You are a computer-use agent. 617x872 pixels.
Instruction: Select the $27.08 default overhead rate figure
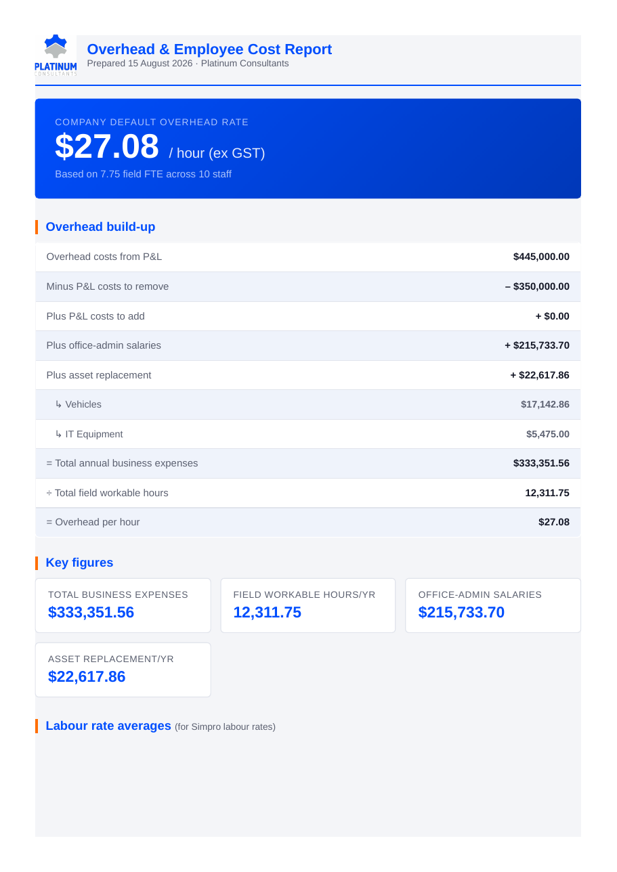pyautogui.click(x=107, y=146)
